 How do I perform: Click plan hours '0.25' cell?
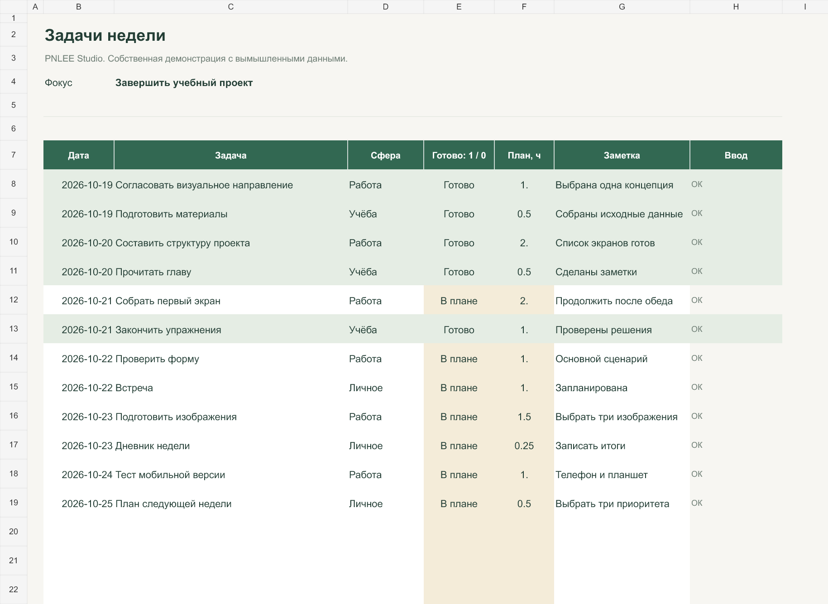coord(524,446)
